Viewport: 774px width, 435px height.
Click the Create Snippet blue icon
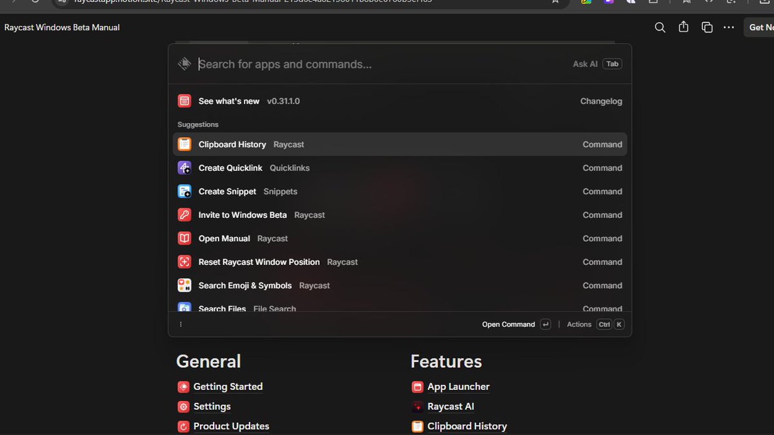pos(184,191)
